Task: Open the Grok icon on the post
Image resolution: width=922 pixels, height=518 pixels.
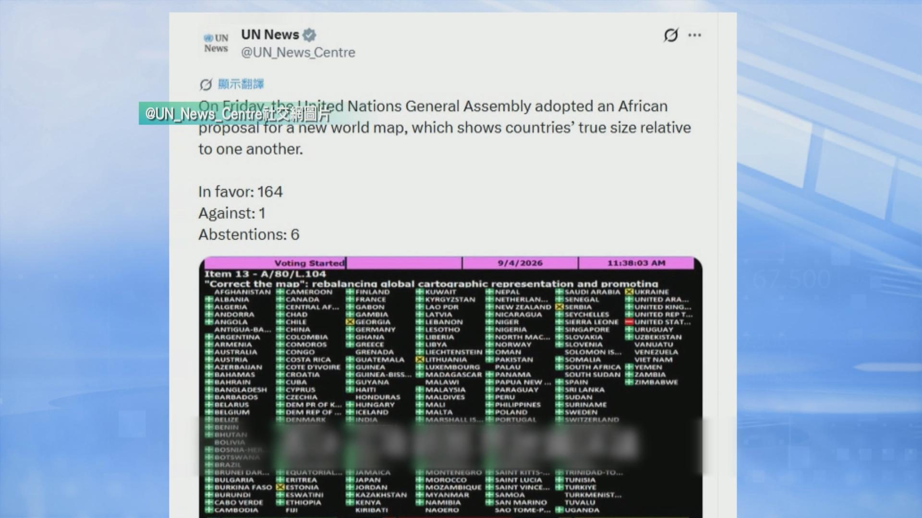Action: (671, 35)
